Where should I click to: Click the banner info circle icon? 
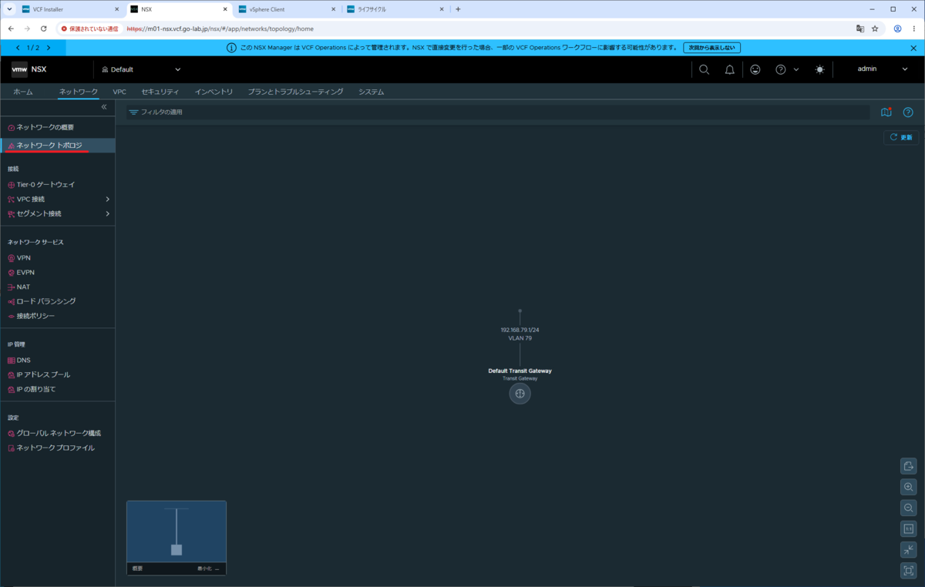point(231,48)
